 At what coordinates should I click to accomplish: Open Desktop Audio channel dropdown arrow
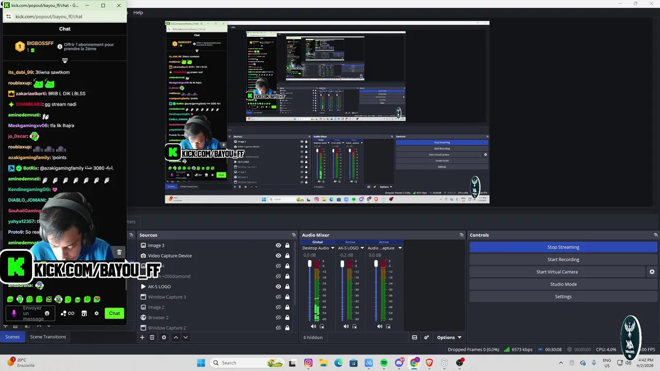coord(333,248)
